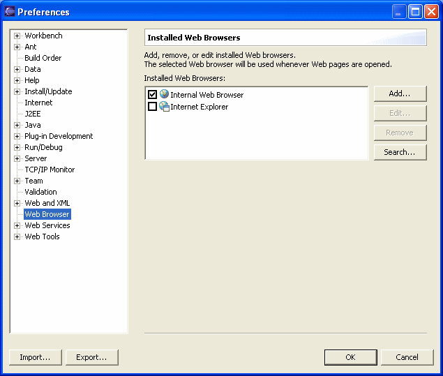Close the Preferences window
443x376 pixels.
click(x=431, y=12)
